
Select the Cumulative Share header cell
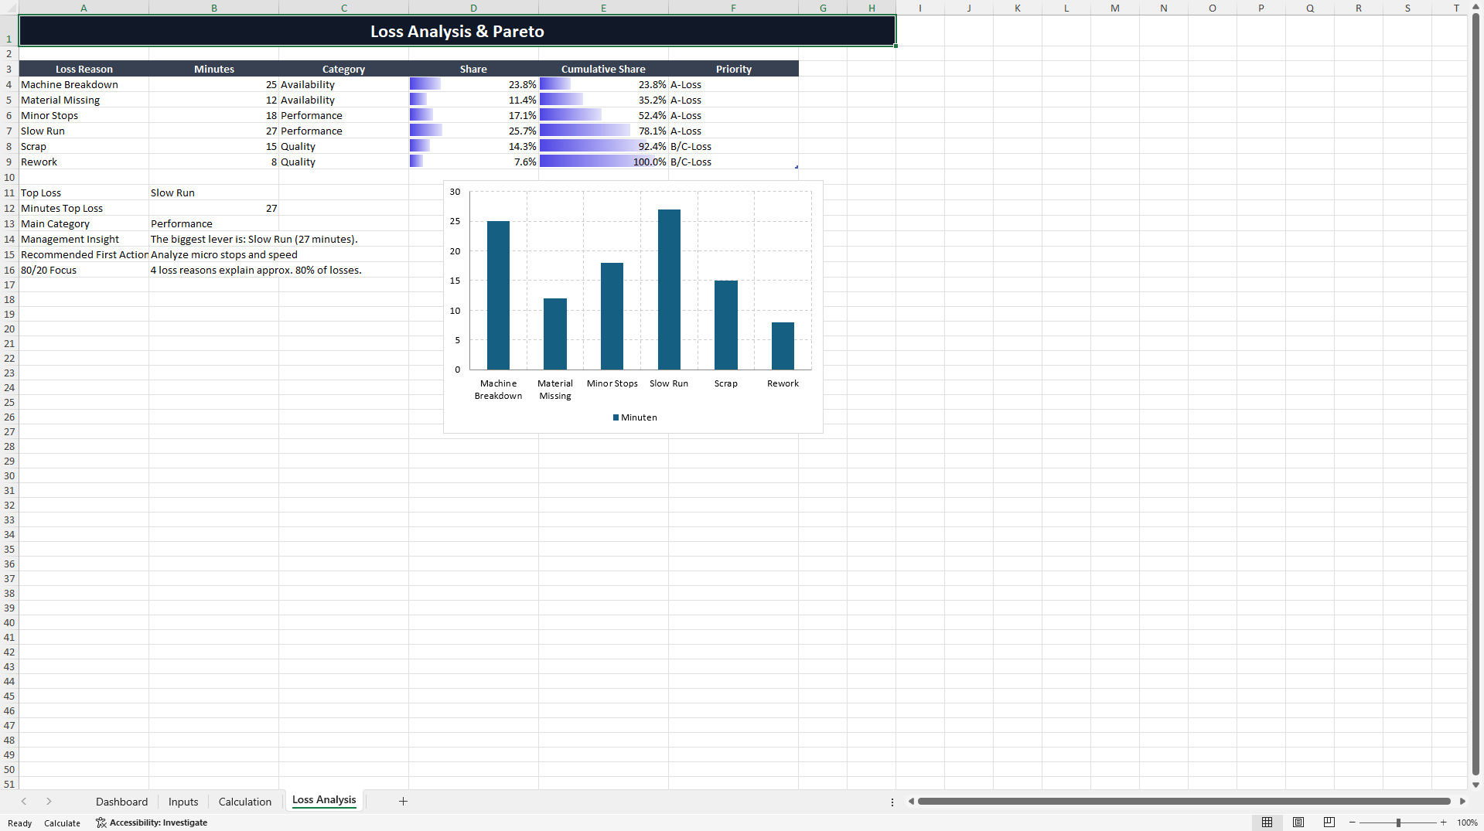pos(603,69)
